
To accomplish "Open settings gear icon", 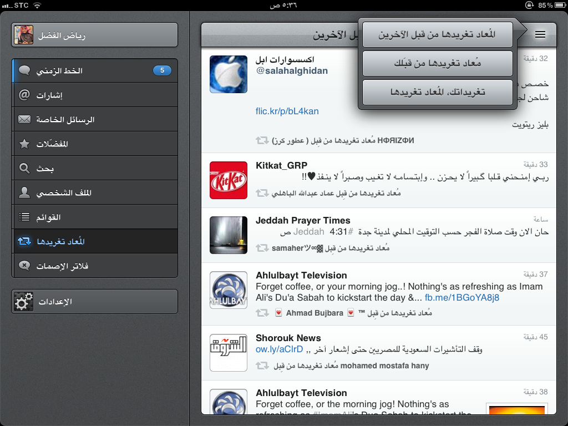I will tap(23, 302).
